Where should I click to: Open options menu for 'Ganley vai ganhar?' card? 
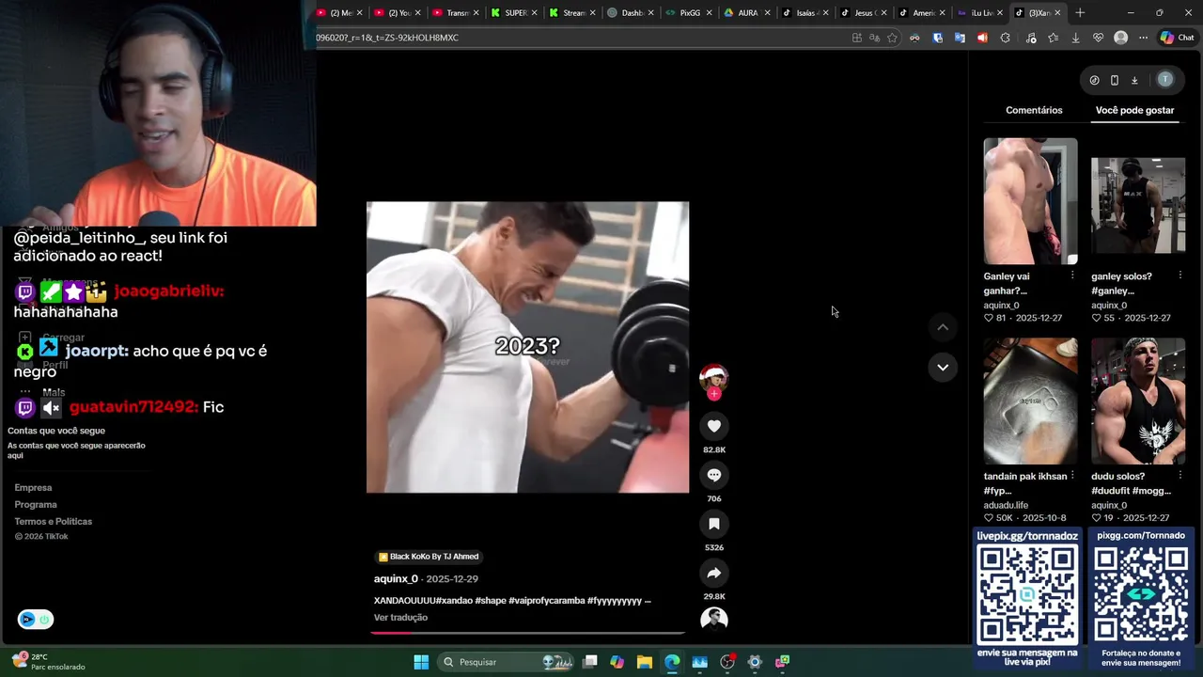[1072, 276]
